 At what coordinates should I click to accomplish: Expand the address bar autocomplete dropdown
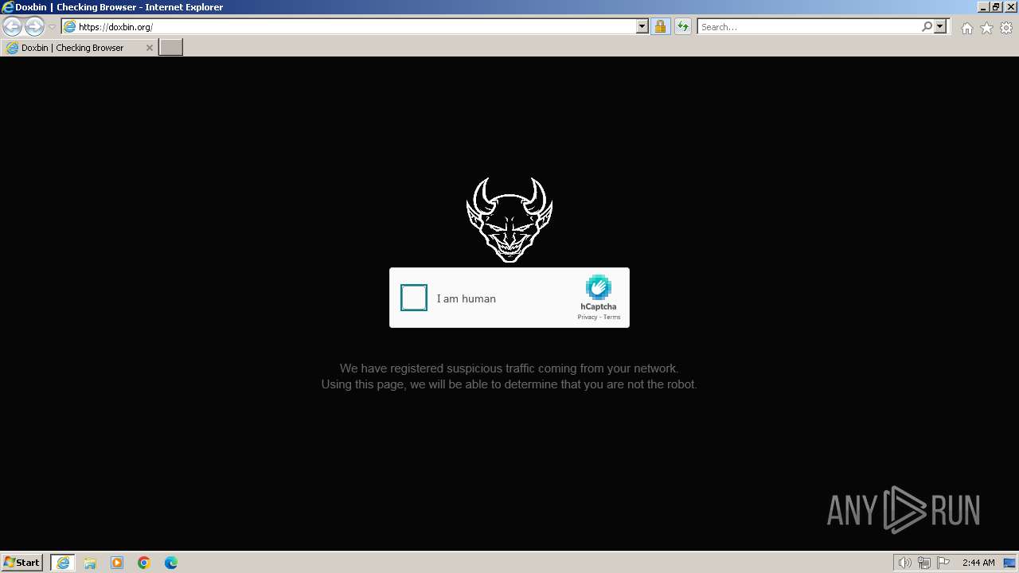[x=642, y=26]
